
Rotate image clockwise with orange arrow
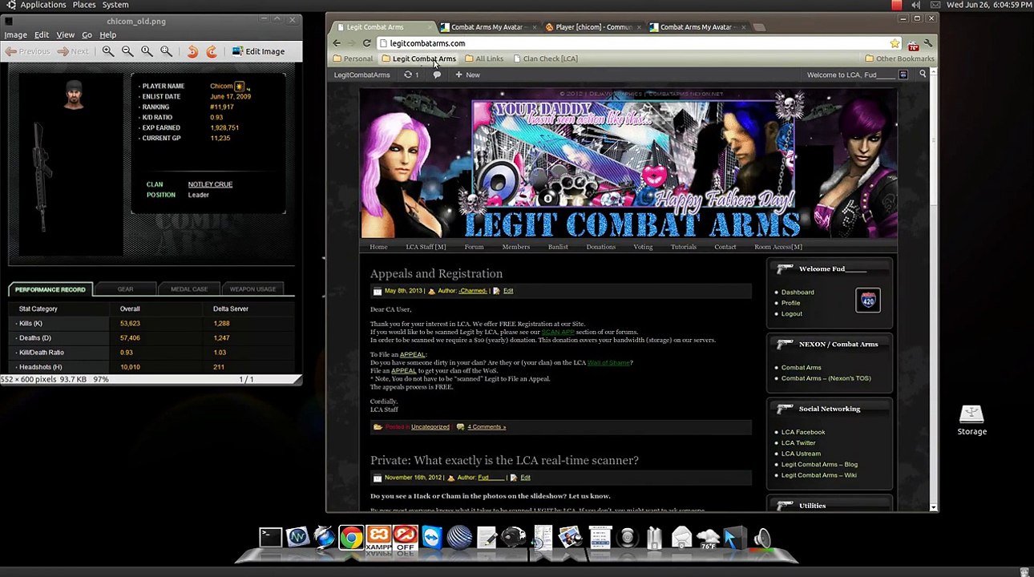pyautogui.click(x=212, y=51)
